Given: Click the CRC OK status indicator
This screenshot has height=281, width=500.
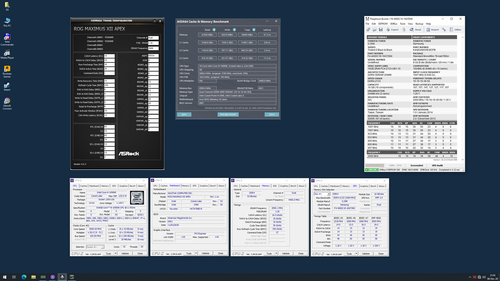Looking at the screenshot, I should (371, 170).
